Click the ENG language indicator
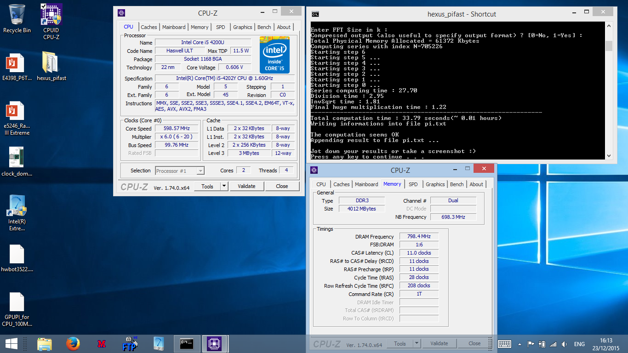Screen dimensions: 628x353 (579, 344)
